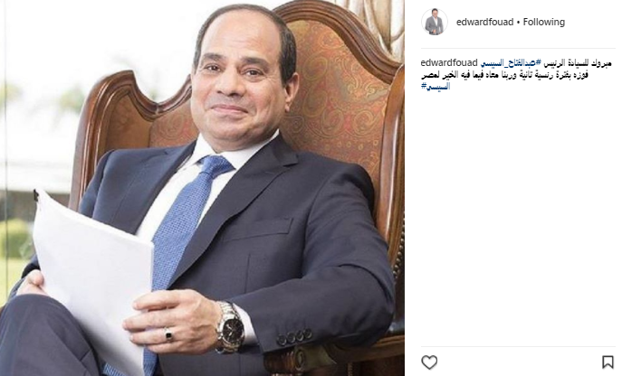
Task: Click the black stone ring in photo
Action: 168,334
